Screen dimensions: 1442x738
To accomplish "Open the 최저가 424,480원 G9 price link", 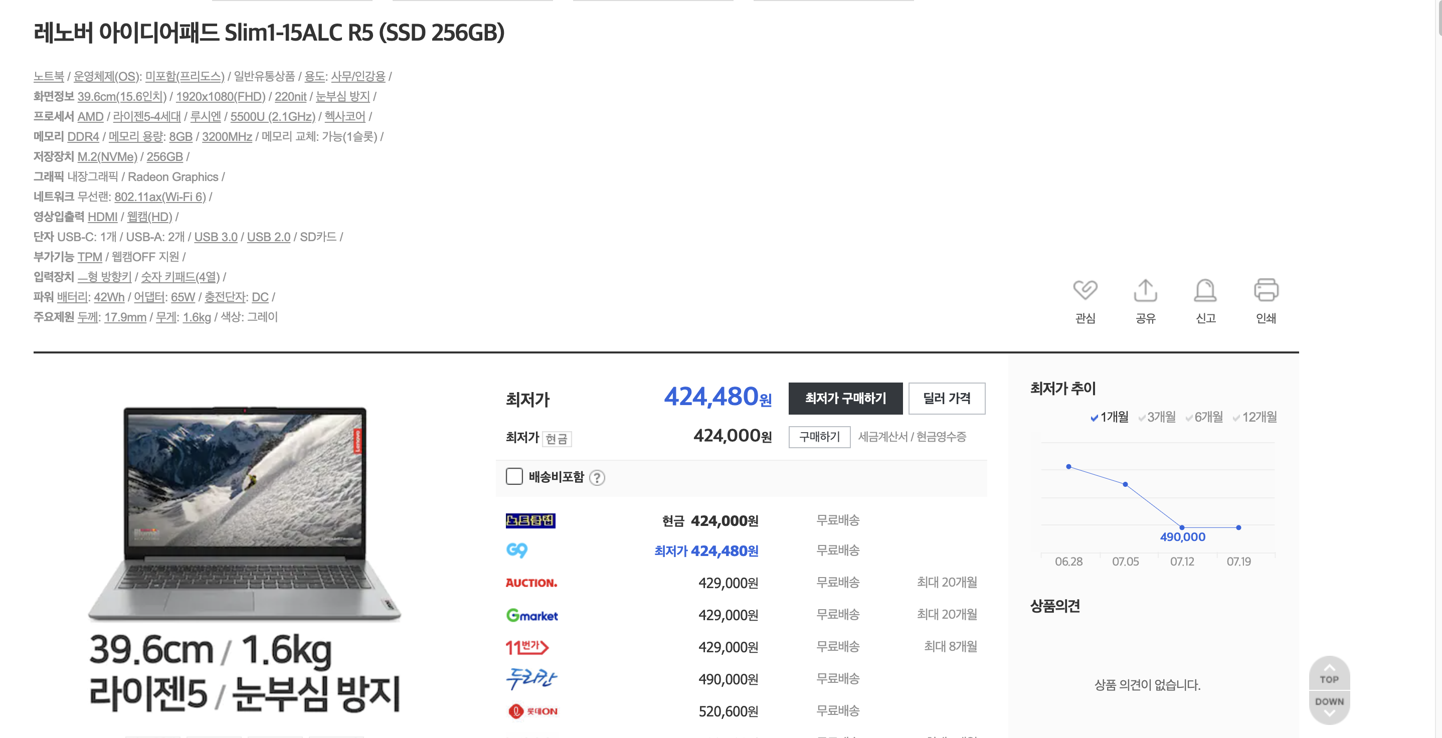I will coord(706,551).
